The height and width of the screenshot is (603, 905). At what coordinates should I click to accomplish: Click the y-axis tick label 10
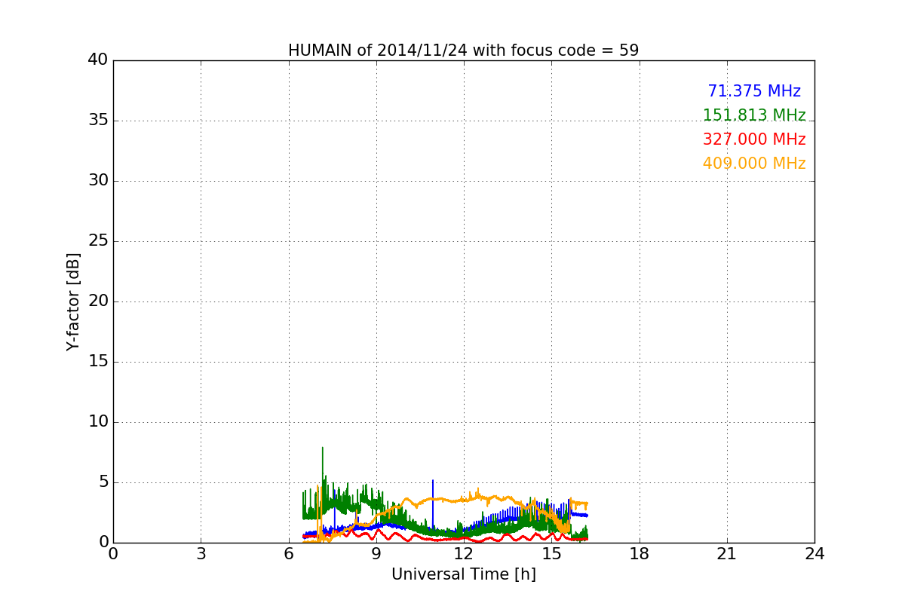pyautogui.click(x=98, y=422)
